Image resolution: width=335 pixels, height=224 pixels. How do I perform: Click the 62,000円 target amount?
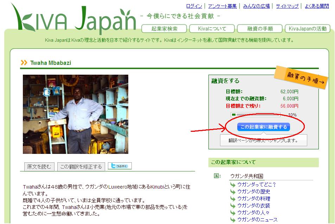point(289,91)
